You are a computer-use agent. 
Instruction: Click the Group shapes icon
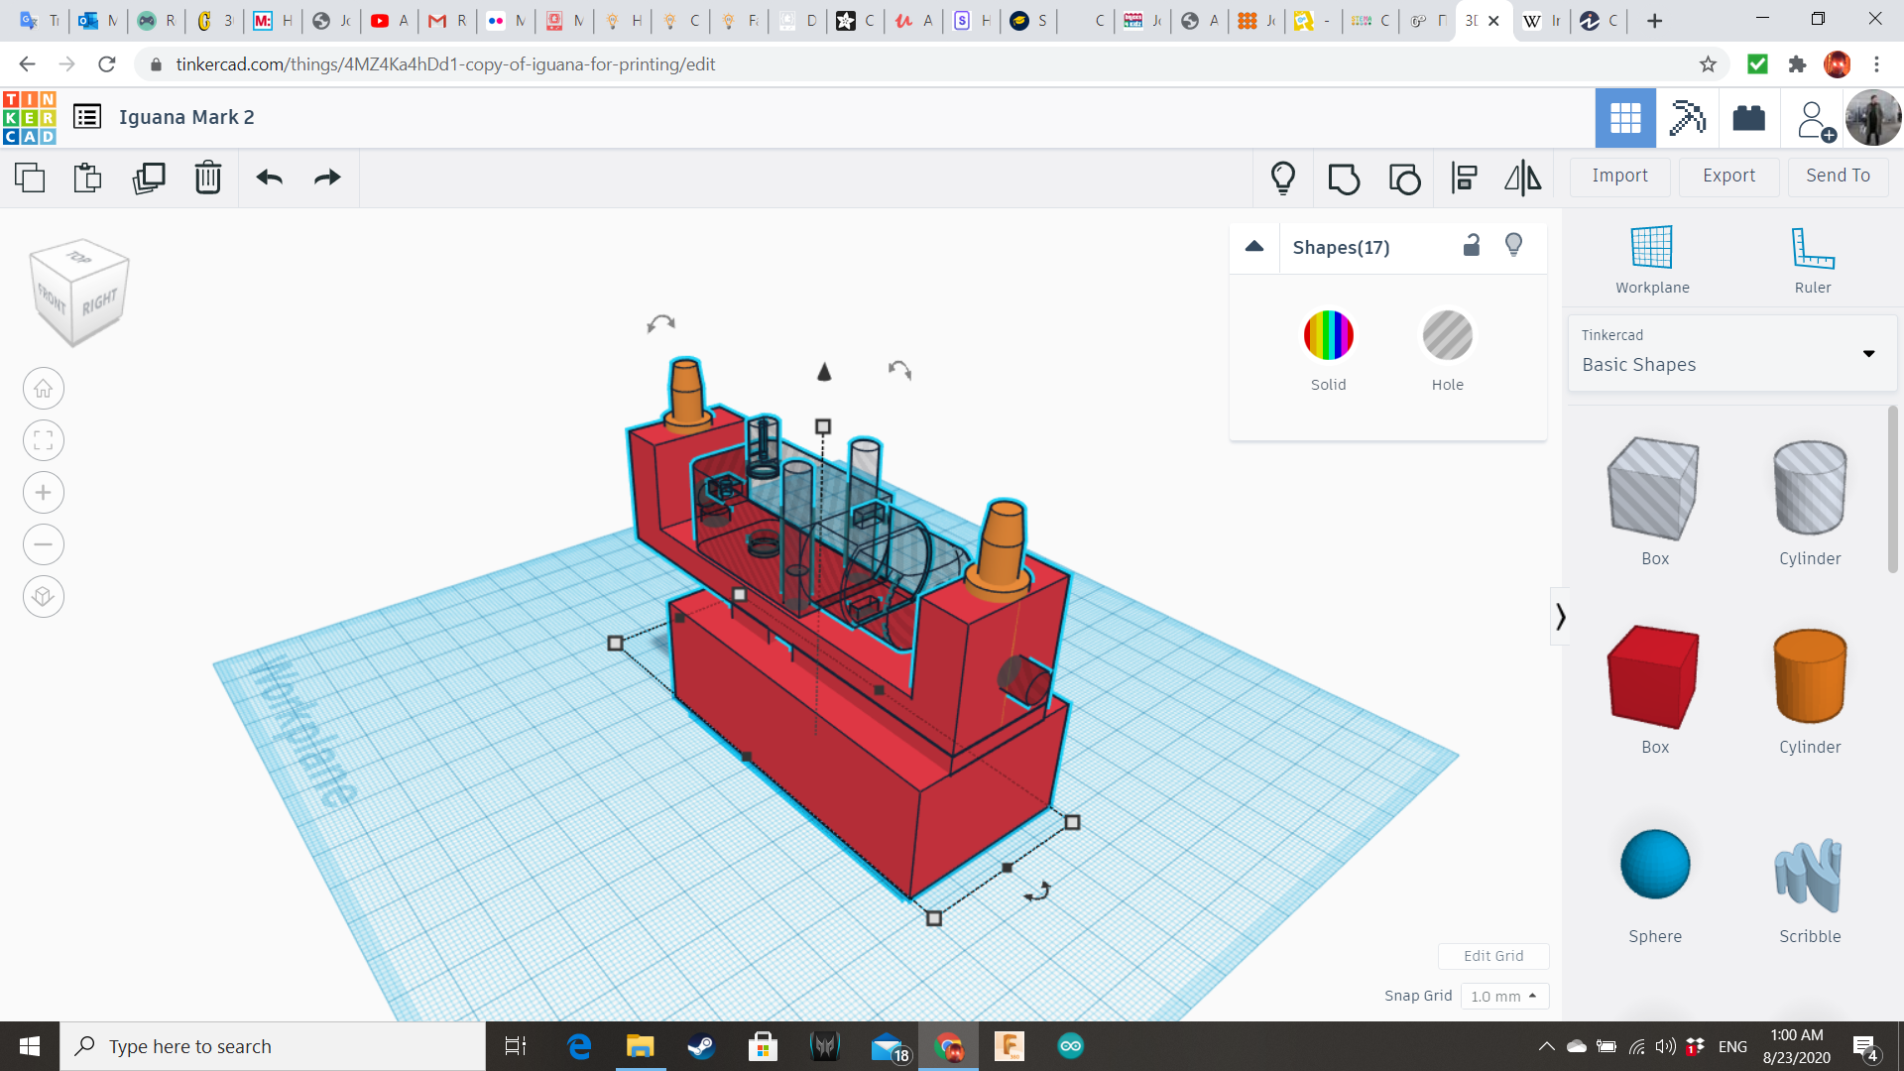[x=1344, y=178]
